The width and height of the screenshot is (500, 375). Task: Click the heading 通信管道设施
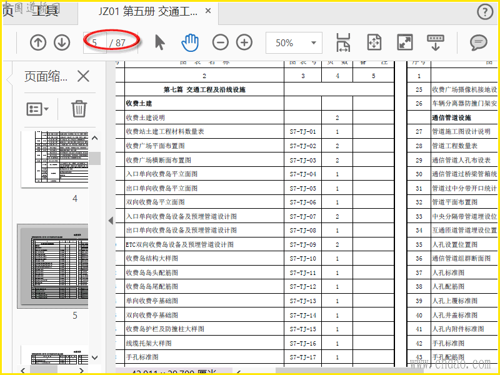451,117
